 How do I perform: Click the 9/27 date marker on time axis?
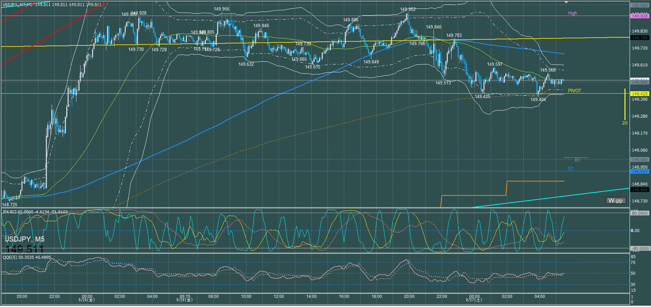[474, 300]
